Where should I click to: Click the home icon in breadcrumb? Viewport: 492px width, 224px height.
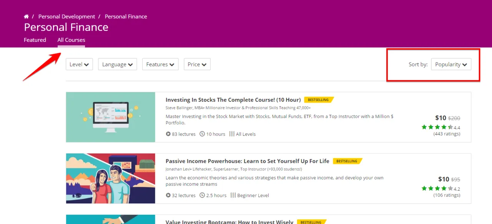[x=26, y=16]
